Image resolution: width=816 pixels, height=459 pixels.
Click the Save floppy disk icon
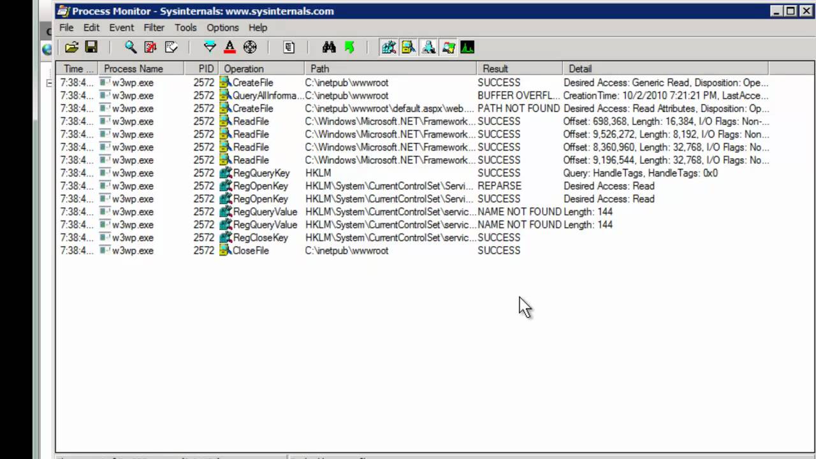tap(91, 47)
